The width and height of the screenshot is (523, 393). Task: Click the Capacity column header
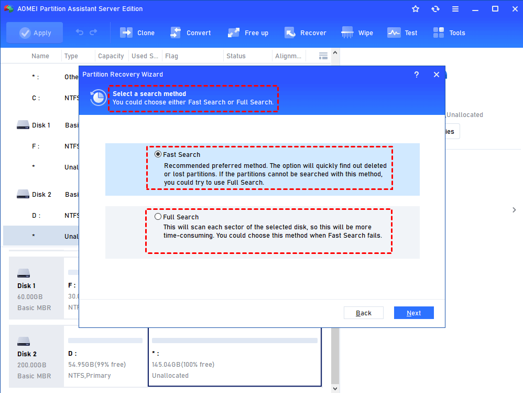coord(111,56)
